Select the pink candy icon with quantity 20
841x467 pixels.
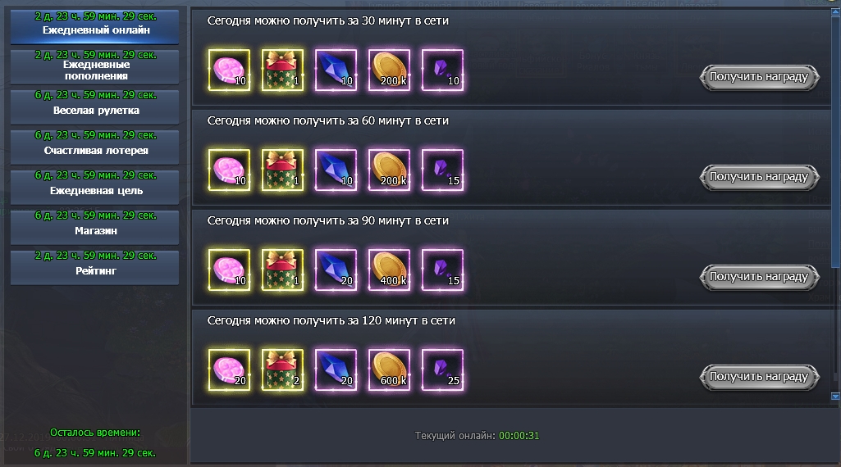pos(229,370)
